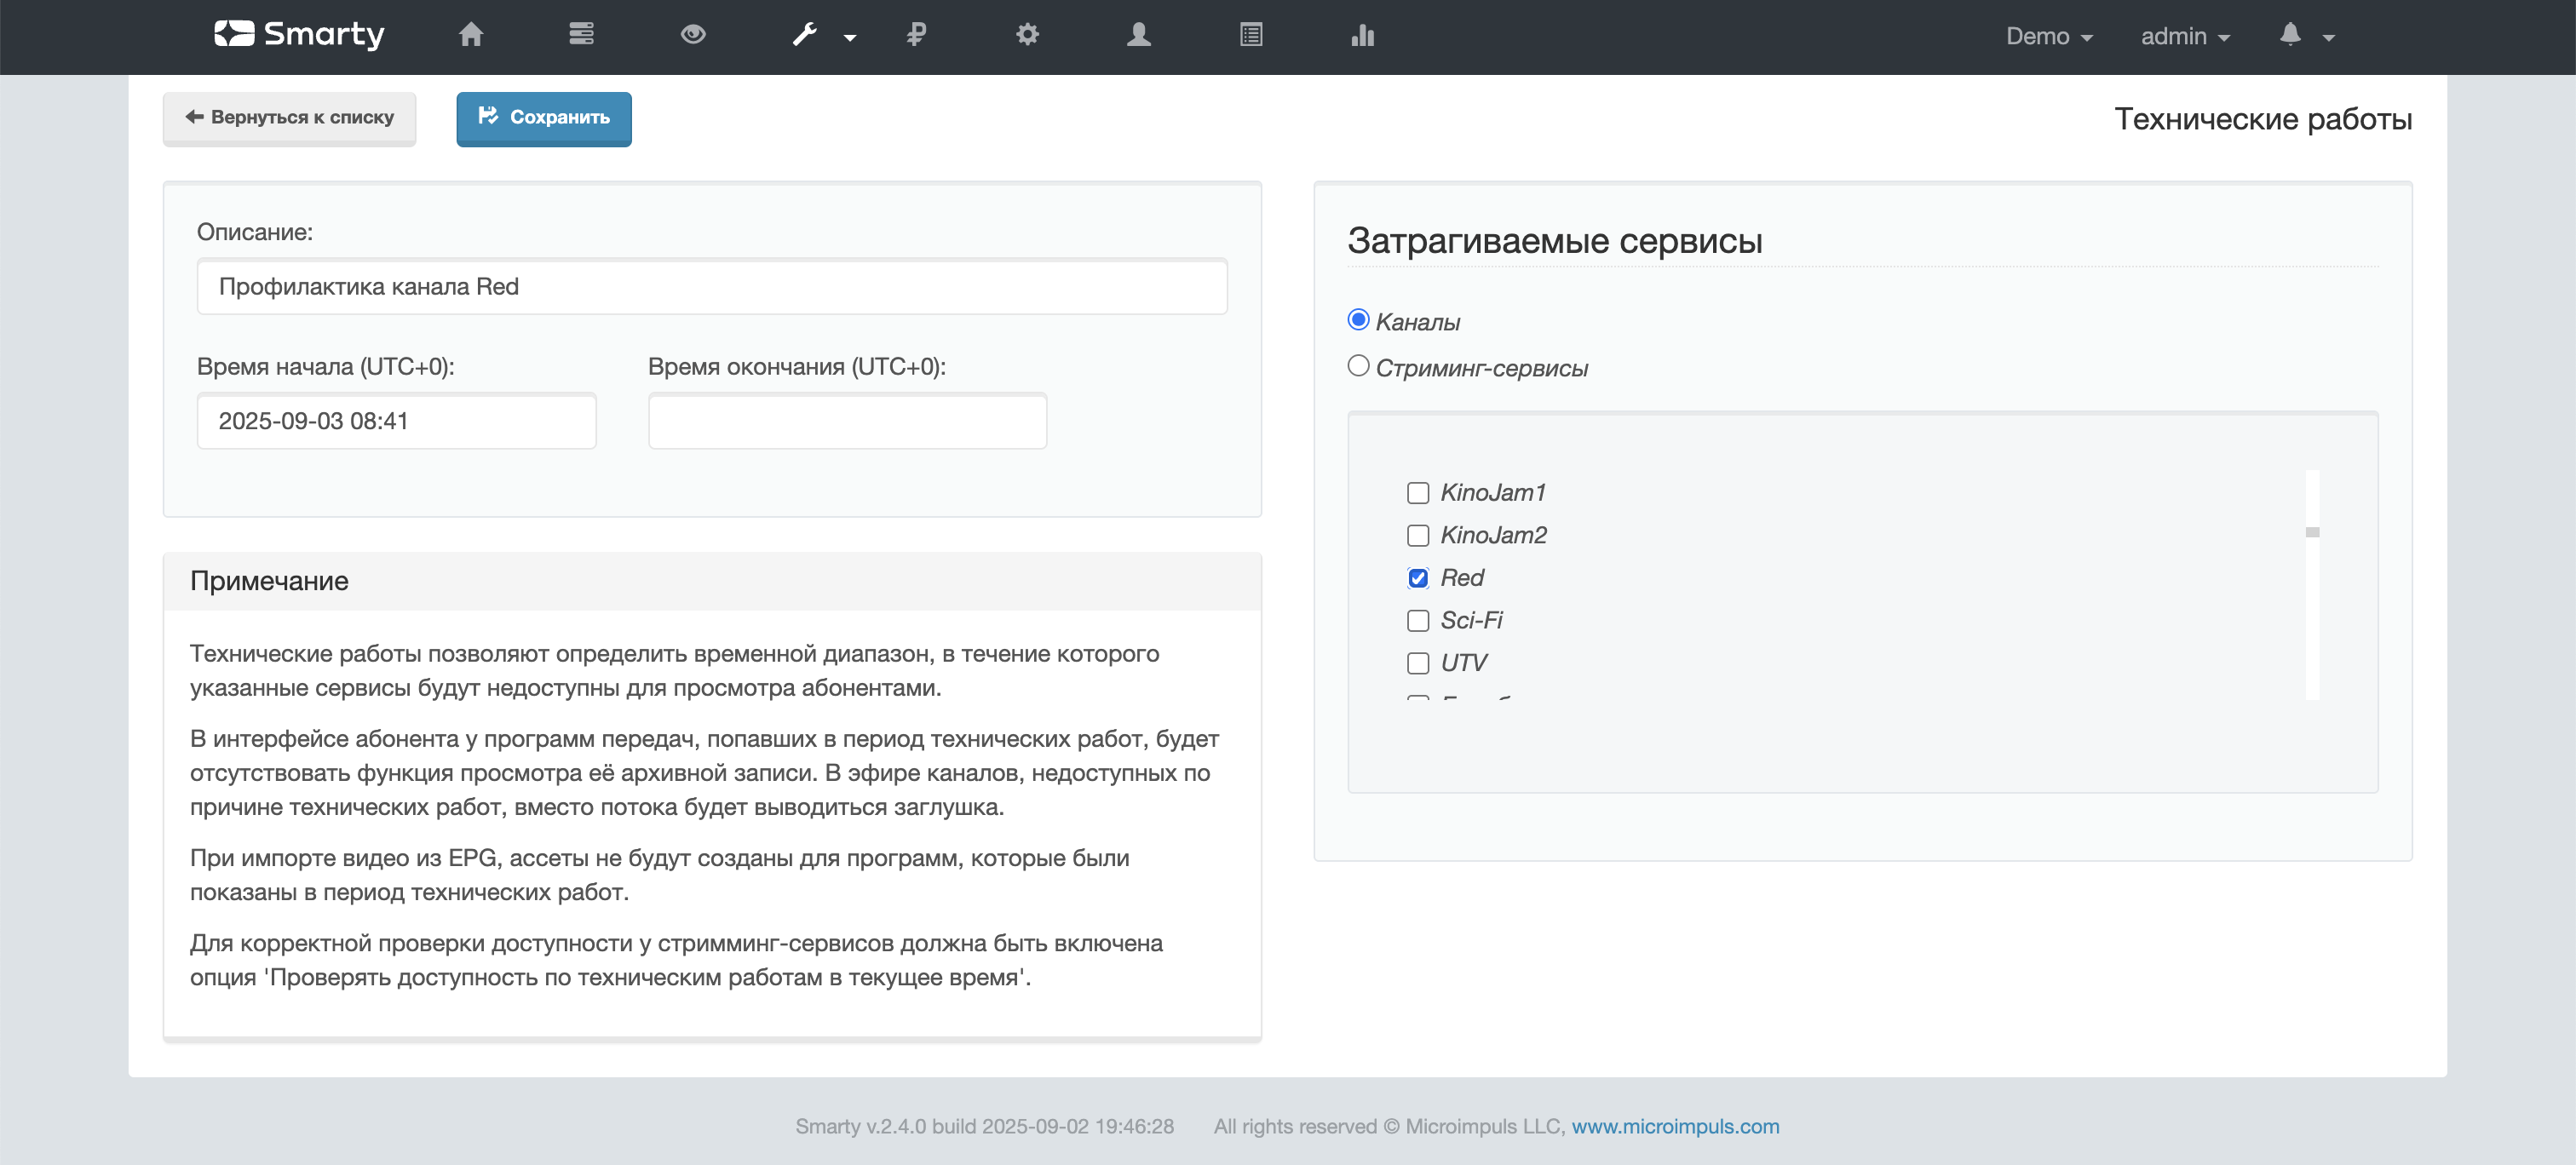Open the server stack icon menu

[582, 35]
